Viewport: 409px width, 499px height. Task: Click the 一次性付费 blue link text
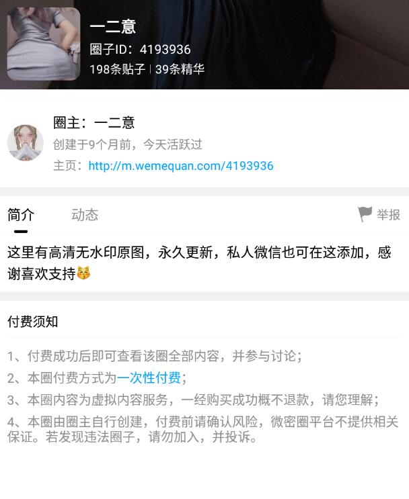click(x=149, y=377)
